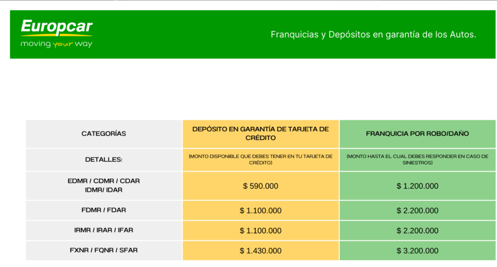Click the '$ 1.430.000' deposit value
This screenshot has height=267, width=497.
[261, 251]
